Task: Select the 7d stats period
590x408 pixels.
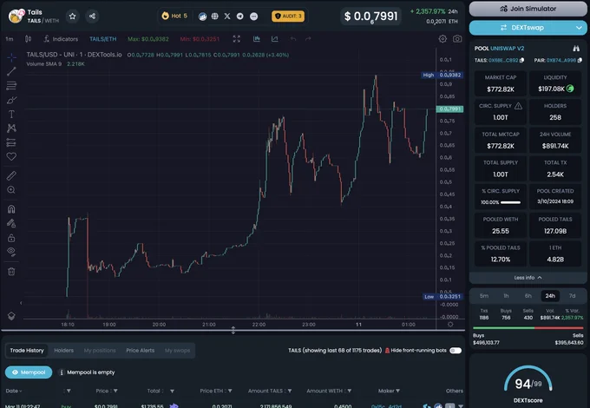Action: [x=572, y=296]
